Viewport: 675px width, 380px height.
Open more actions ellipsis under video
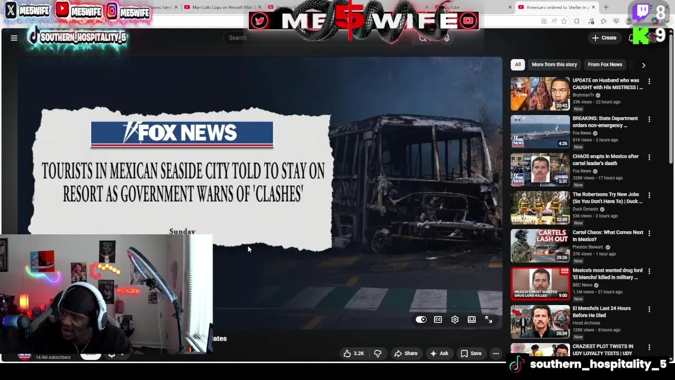(496, 354)
